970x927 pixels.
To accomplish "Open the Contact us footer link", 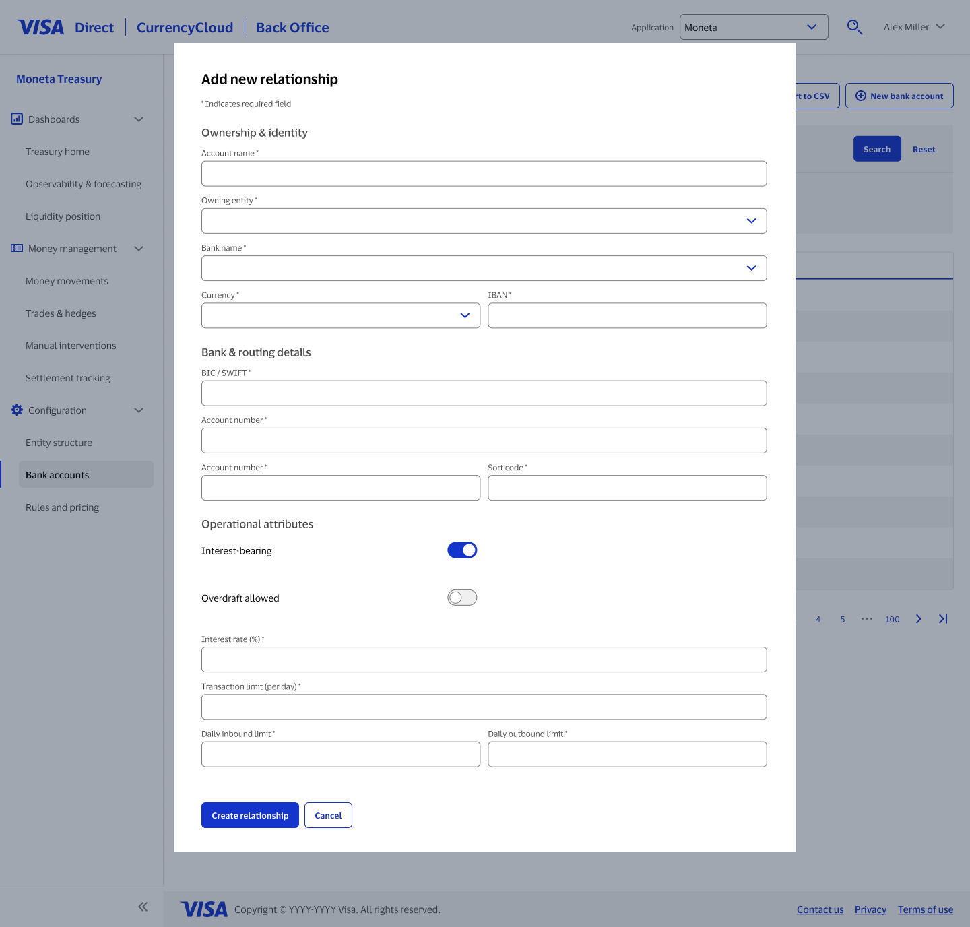I will click(820, 909).
